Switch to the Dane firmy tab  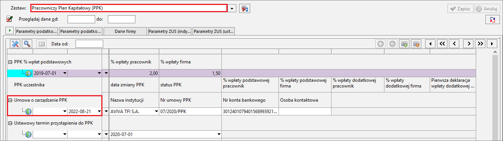point(125,31)
